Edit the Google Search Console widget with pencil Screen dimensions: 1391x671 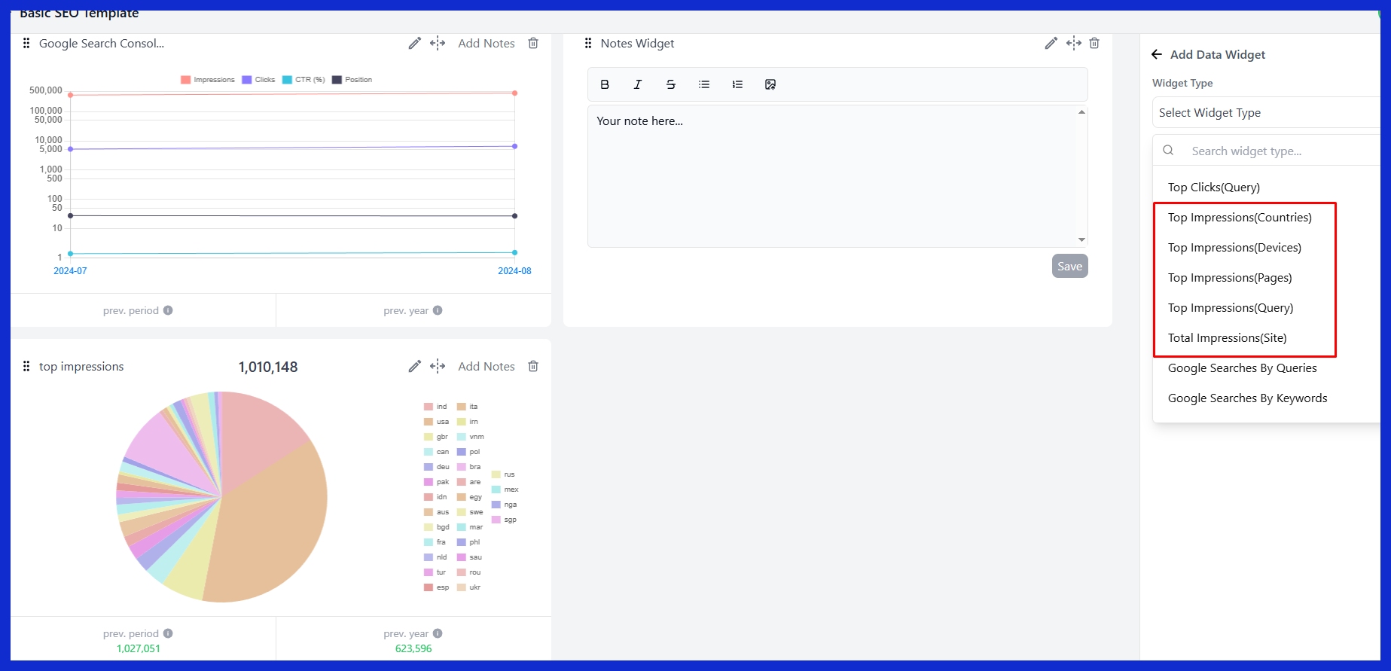414,44
